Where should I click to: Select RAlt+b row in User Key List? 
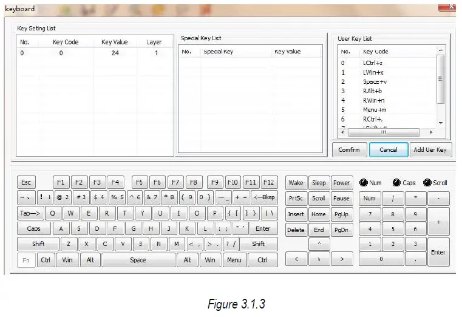387,91
